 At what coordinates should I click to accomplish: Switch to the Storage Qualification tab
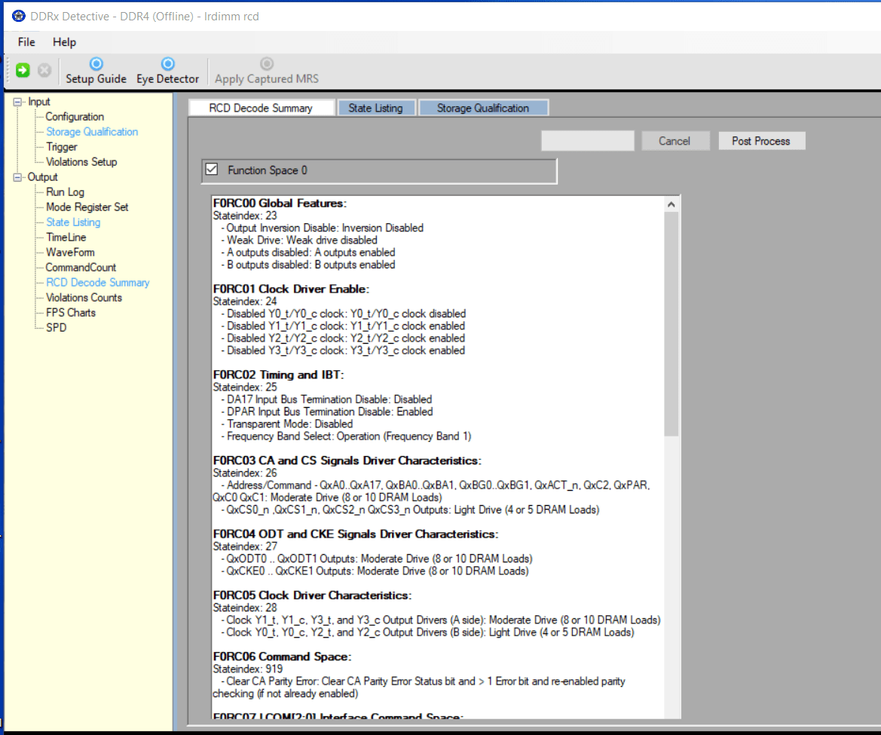[x=483, y=108]
